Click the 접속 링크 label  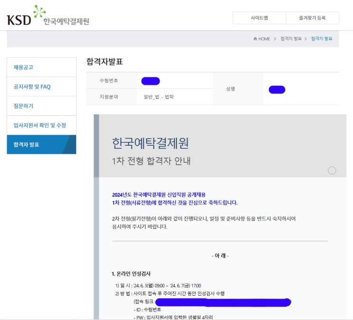pos(143,301)
